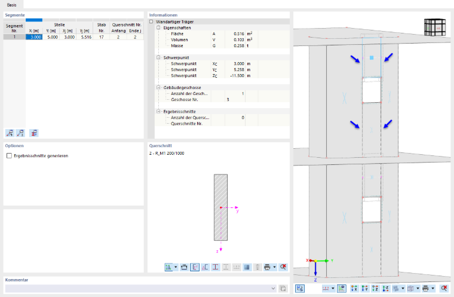Open the dropdown arrow beside the cross-section view icon
Viewport: 454px width, 297px height.
[176, 267]
